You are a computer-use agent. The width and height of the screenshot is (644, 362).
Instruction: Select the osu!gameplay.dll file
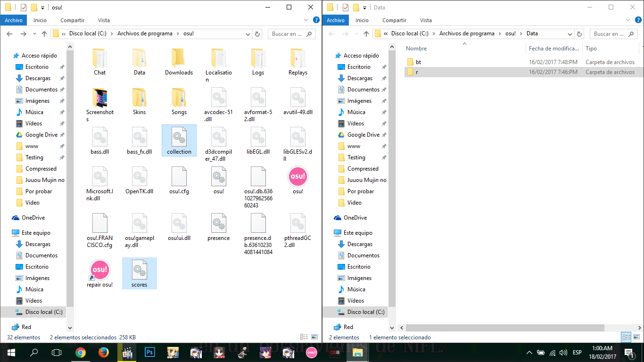tap(140, 230)
